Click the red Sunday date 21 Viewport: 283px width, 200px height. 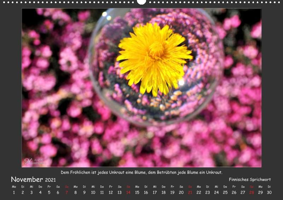190,193
